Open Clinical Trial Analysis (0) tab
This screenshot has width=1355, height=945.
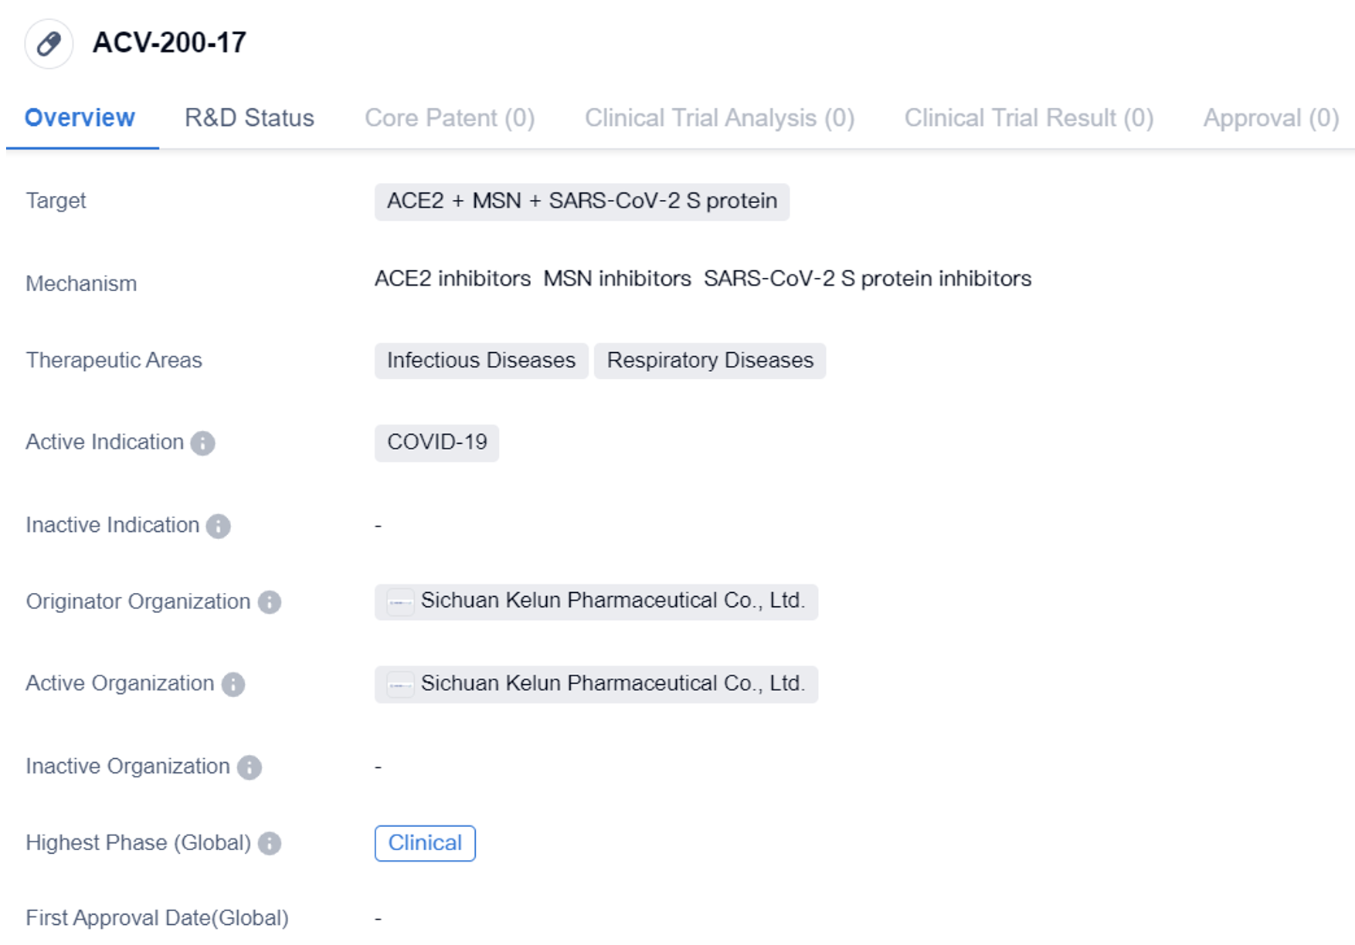click(x=718, y=118)
